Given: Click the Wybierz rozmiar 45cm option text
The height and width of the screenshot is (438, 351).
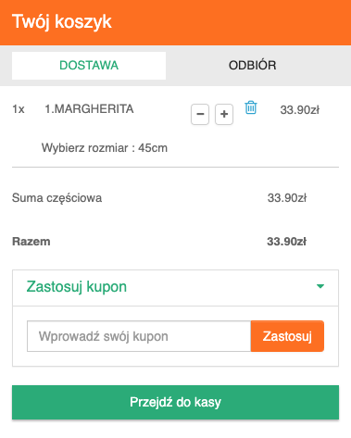Looking at the screenshot, I should [105, 148].
